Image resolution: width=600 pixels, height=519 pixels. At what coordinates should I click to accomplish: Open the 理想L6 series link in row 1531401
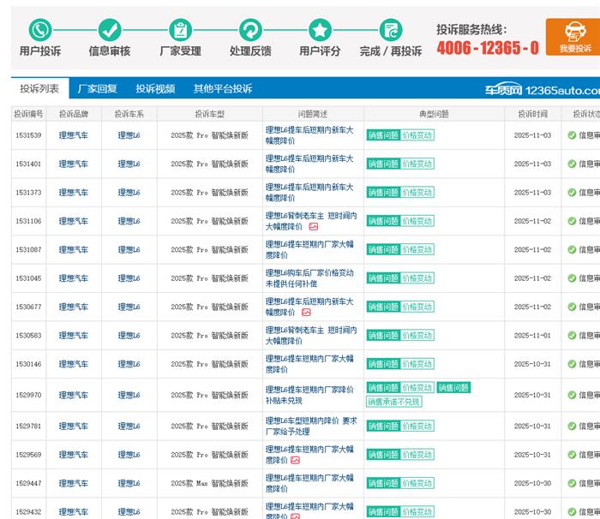(x=129, y=164)
